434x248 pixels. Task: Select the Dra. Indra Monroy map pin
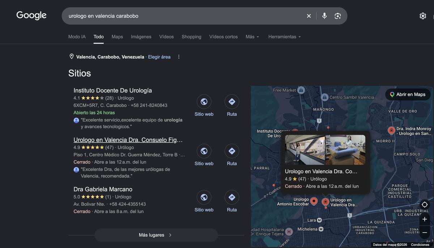point(391,130)
